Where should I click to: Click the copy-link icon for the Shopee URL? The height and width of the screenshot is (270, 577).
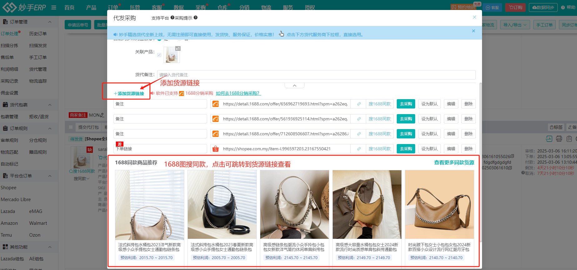click(x=359, y=149)
